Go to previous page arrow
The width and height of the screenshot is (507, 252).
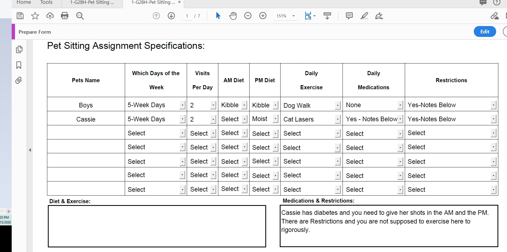click(x=156, y=16)
